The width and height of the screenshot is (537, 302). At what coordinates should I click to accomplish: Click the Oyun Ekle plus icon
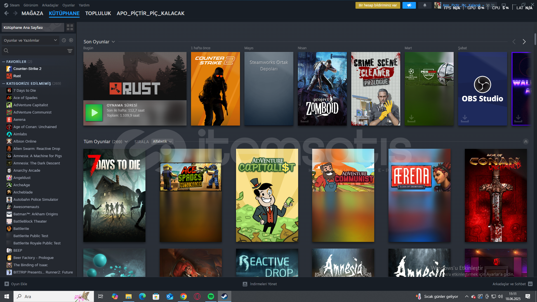coord(7,284)
